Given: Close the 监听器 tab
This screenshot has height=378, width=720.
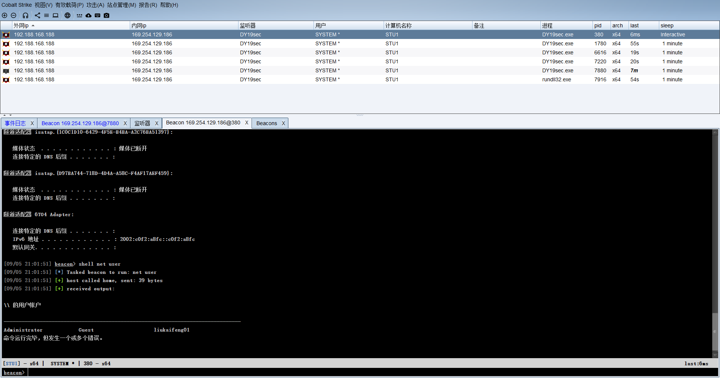Looking at the screenshot, I should (x=157, y=123).
